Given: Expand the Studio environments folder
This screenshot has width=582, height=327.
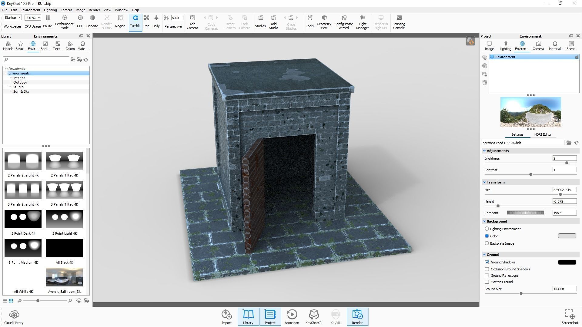Looking at the screenshot, I should point(11,87).
